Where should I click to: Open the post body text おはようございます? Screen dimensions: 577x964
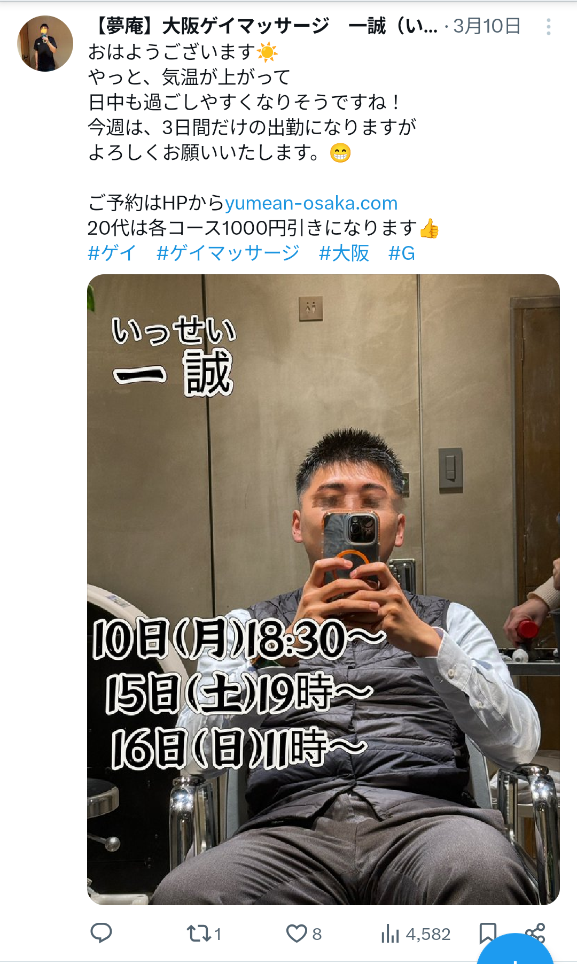tap(171, 52)
